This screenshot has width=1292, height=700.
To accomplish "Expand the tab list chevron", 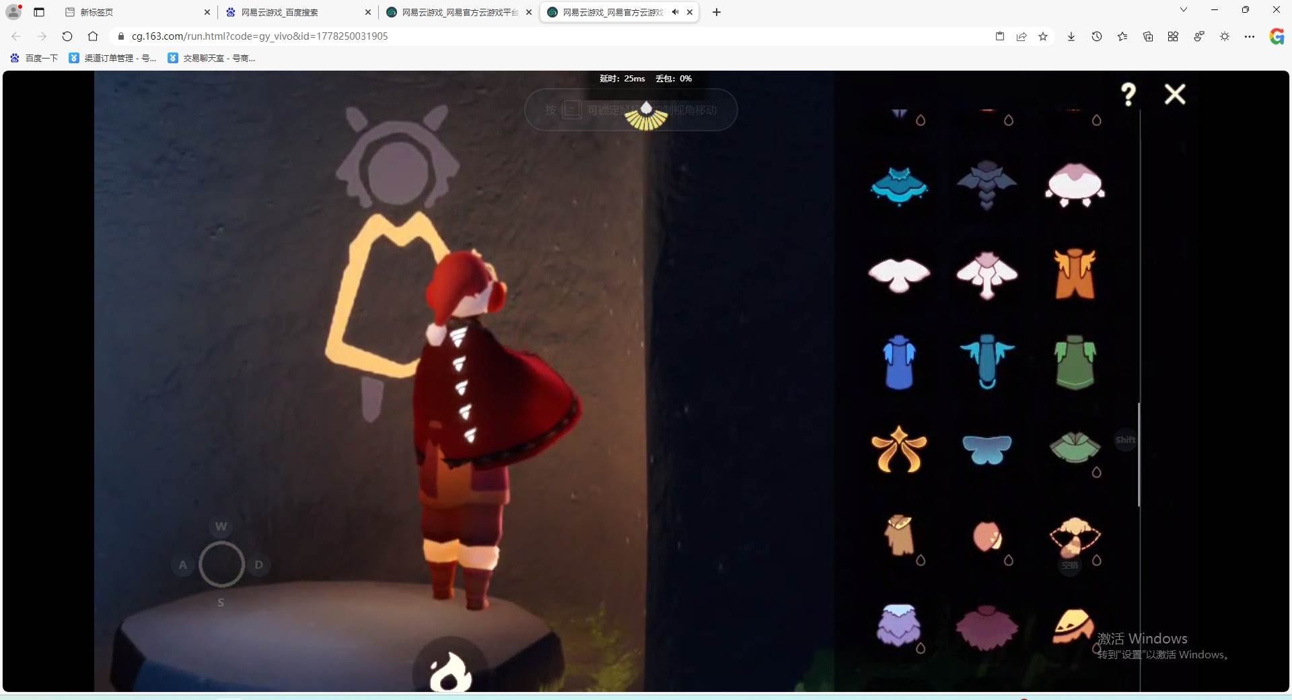I will point(1184,10).
